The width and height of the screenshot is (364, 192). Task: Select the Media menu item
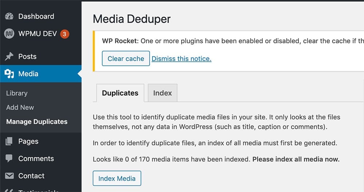pyautogui.click(x=41, y=74)
